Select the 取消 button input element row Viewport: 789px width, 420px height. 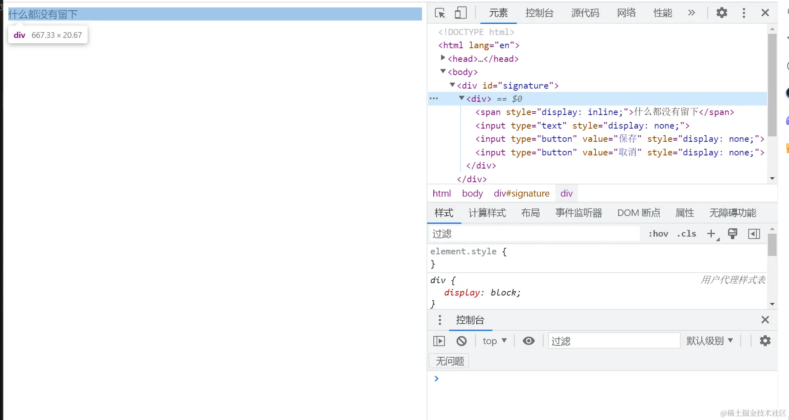tap(620, 153)
